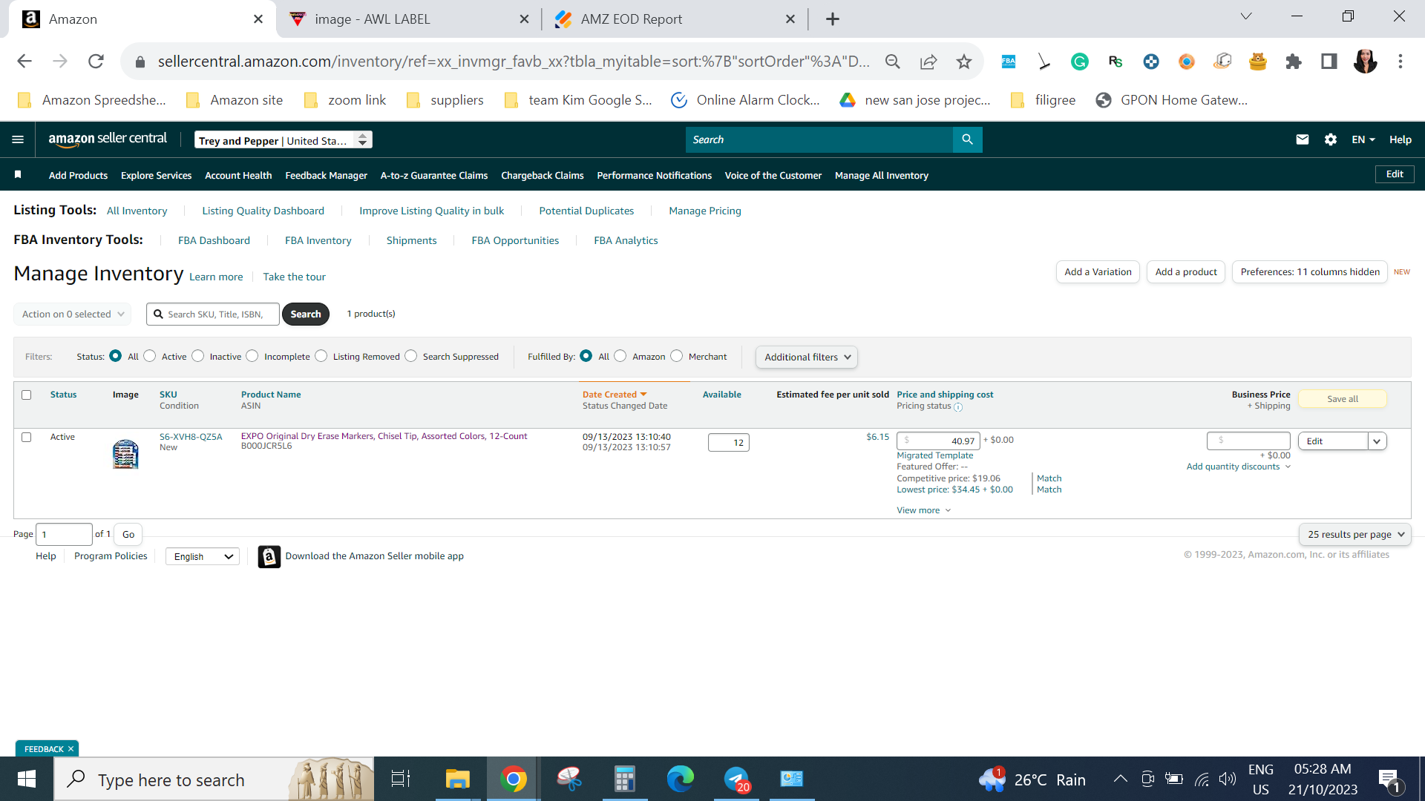This screenshot has width=1425, height=801.
Task: Tick the select-all checkbox in table header
Action: (27, 395)
